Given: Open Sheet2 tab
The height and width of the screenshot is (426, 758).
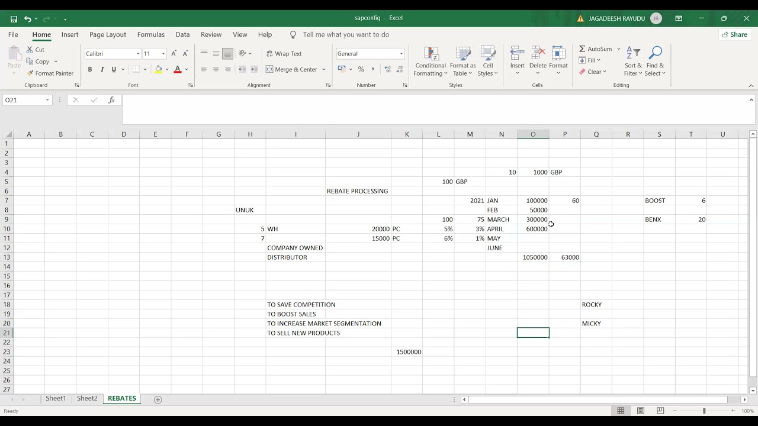Looking at the screenshot, I should [87, 399].
